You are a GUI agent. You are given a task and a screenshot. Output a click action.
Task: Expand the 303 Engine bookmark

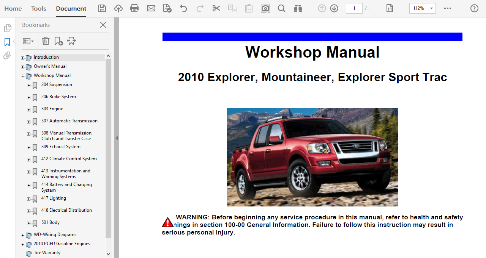(28, 109)
